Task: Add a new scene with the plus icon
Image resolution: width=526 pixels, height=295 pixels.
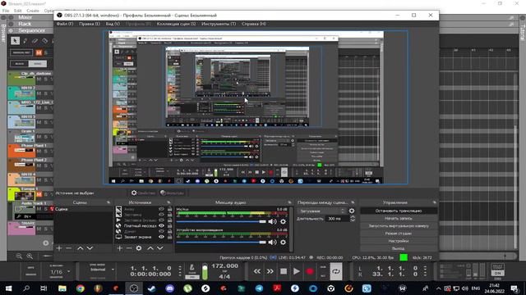Action: click(59, 248)
